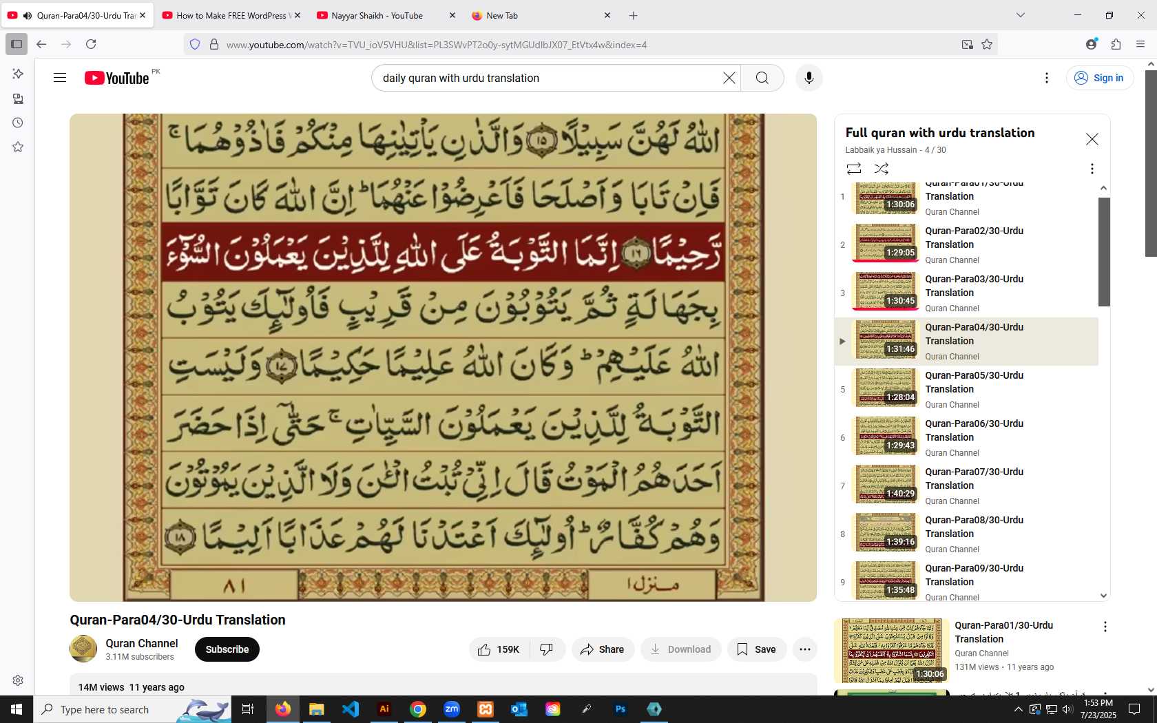Open more actions ellipsis under video

pos(804,649)
